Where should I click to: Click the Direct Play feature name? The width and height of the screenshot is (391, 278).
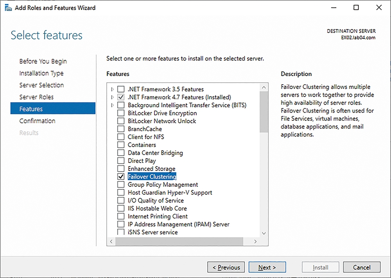(142, 161)
